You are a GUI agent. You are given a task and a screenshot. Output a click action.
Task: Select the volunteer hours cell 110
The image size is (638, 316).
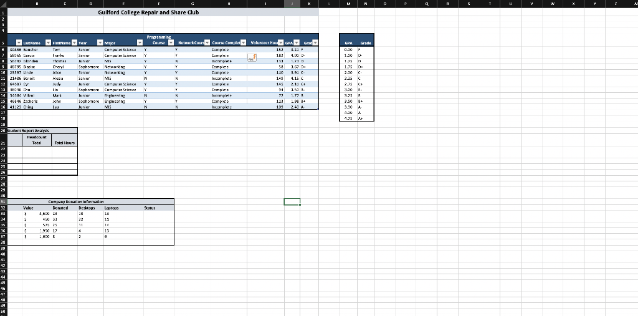265,72
